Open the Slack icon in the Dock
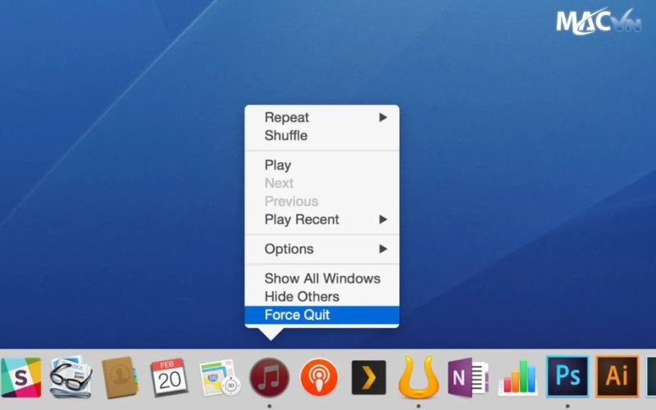This screenshot has height=410, width=656. (21, 377)
